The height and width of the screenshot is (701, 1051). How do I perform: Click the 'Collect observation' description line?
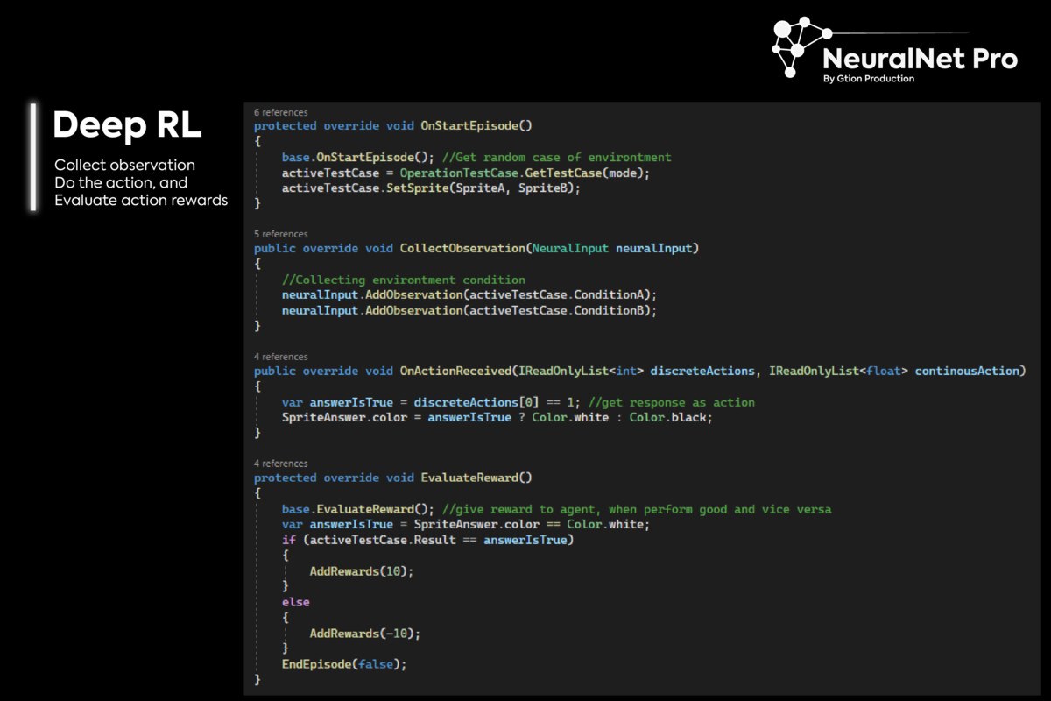pyautogui.click(x=124, y=165)
